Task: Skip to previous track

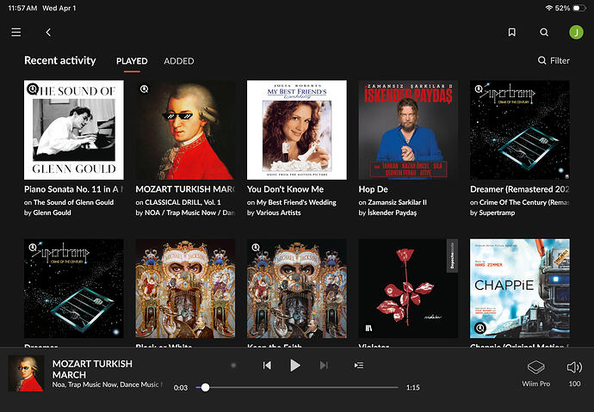Action: (267, 365)
